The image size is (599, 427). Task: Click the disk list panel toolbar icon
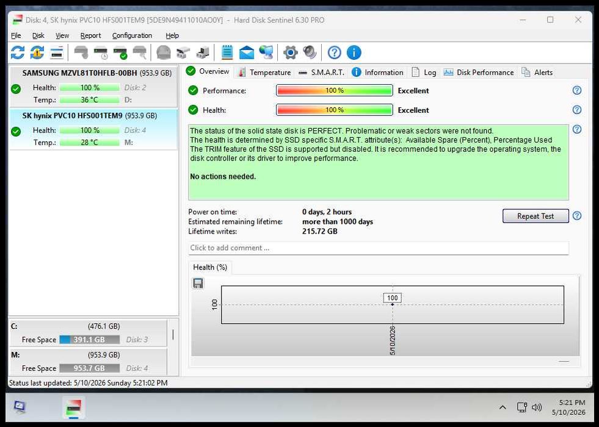pyautogui.click(x=57, y=52)
